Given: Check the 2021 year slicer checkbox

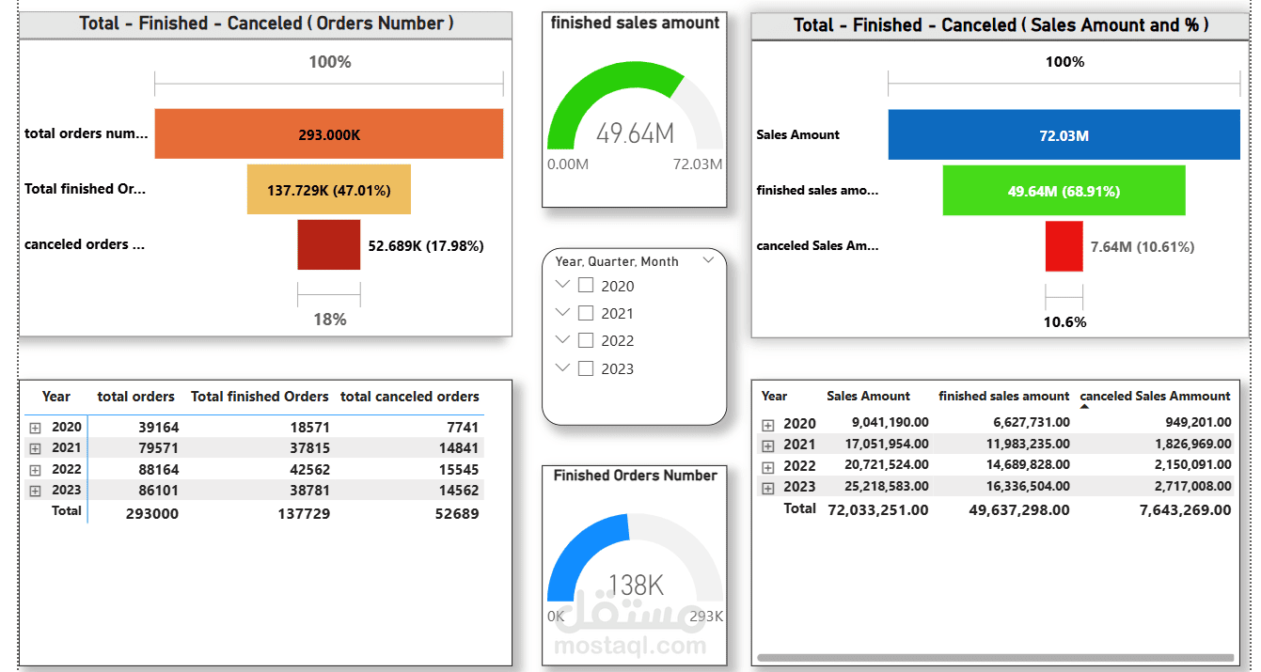Looking at the screenshot, I should [585, 313].
